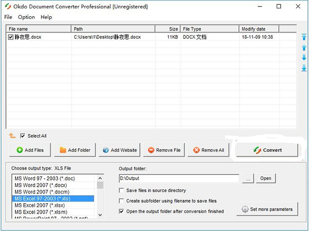Click the Output folder path field

click(179, 178)
